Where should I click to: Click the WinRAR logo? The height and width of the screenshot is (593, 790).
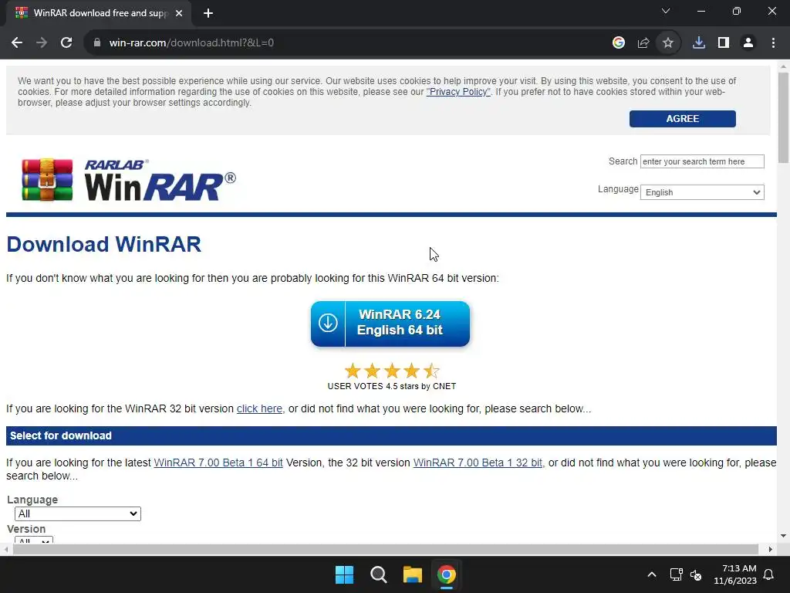(x=129, y=180)
